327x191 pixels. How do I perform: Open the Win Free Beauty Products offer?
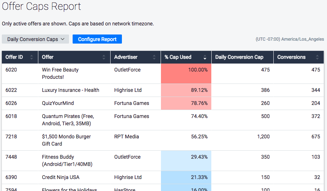[60, 73]
